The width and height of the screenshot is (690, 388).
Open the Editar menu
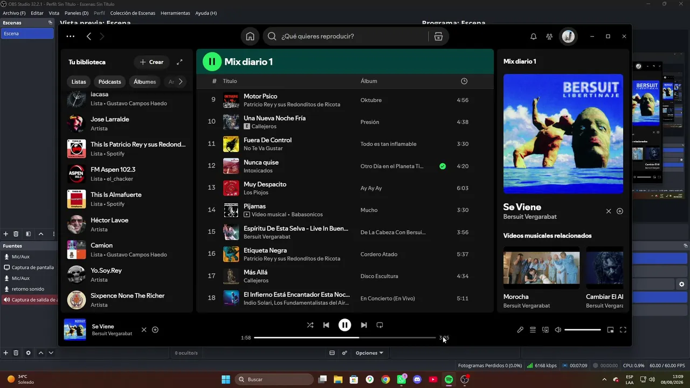click(37, 13)
